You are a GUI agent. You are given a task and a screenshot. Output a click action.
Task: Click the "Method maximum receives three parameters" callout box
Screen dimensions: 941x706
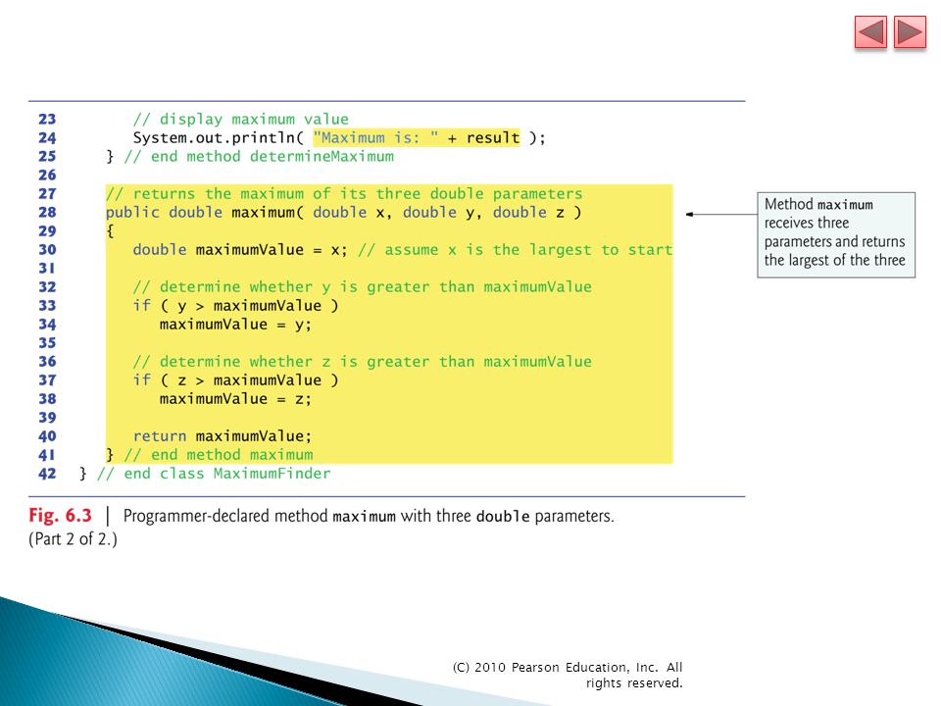pyautogui.click(x=836, y=234)
